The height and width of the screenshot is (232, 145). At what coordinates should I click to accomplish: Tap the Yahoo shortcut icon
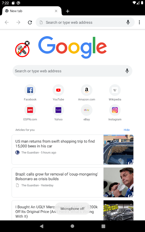(58, 110)
